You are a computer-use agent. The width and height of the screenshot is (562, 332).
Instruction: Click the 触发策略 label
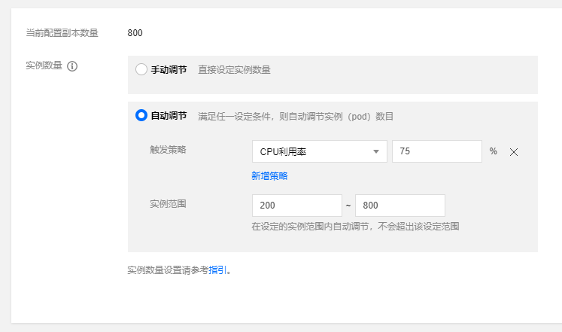click(x=168, y=149)
